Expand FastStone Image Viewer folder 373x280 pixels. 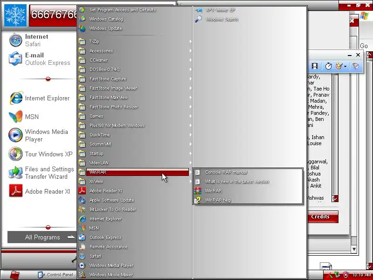[135, 88]
